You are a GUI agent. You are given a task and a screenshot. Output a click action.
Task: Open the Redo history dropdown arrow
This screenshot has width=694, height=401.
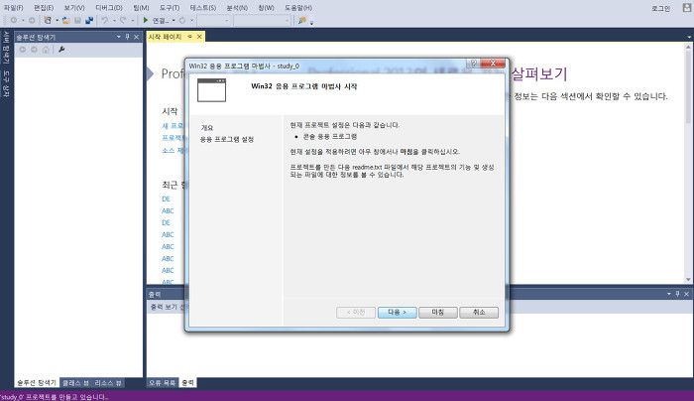132,21
